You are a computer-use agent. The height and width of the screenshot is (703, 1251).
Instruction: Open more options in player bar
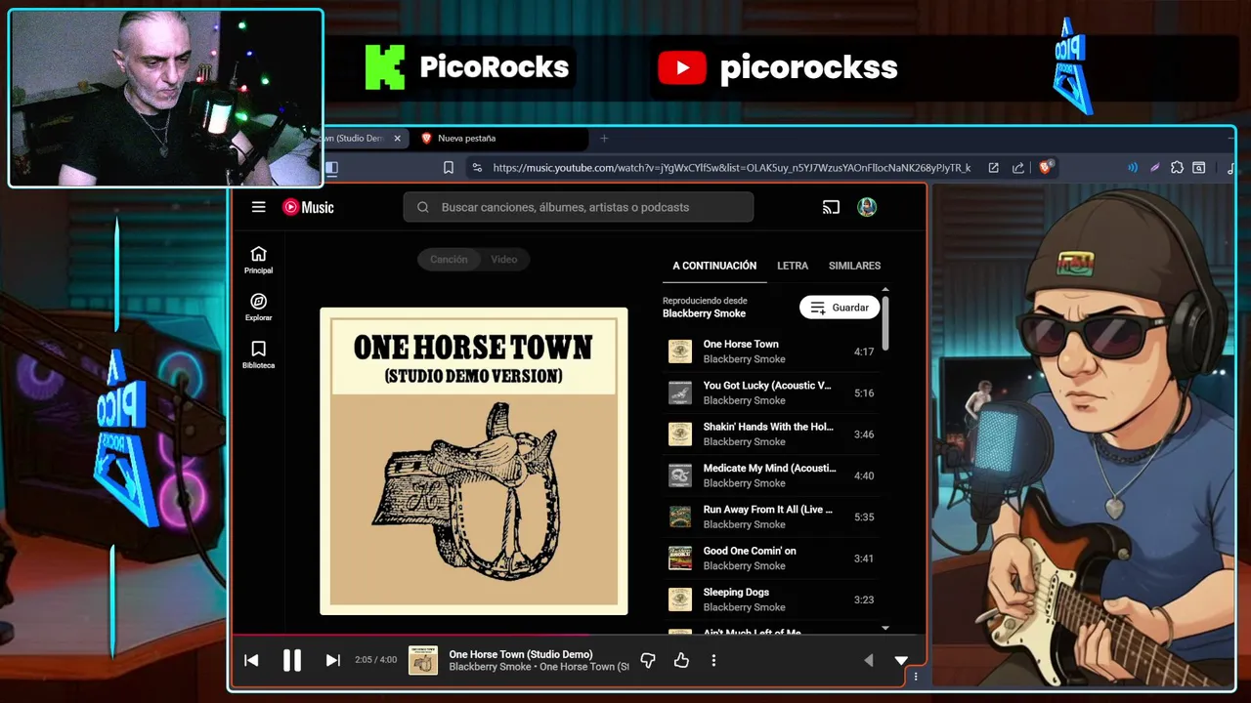point(713,660)
